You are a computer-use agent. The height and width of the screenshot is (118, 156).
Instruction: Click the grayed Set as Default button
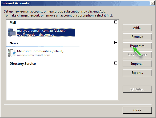pos(137,55)
